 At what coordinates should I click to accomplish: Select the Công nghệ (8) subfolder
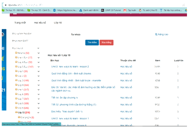coord(26,117)
